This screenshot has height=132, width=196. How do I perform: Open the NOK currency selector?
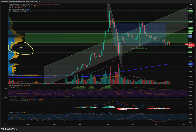point(191,5)
